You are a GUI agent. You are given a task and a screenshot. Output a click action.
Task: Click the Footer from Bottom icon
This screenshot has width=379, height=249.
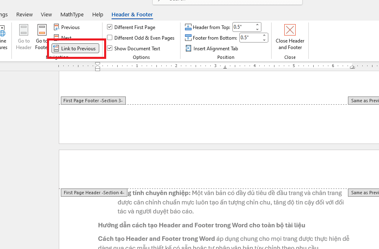click(x=188, y=38)
